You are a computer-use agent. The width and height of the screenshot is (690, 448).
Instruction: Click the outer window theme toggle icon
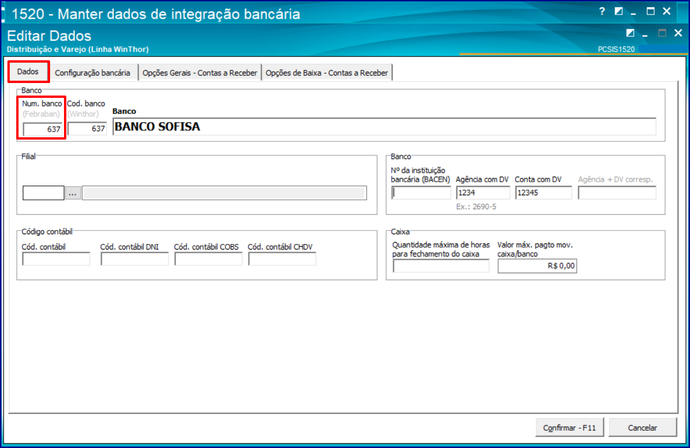(619, 11)
